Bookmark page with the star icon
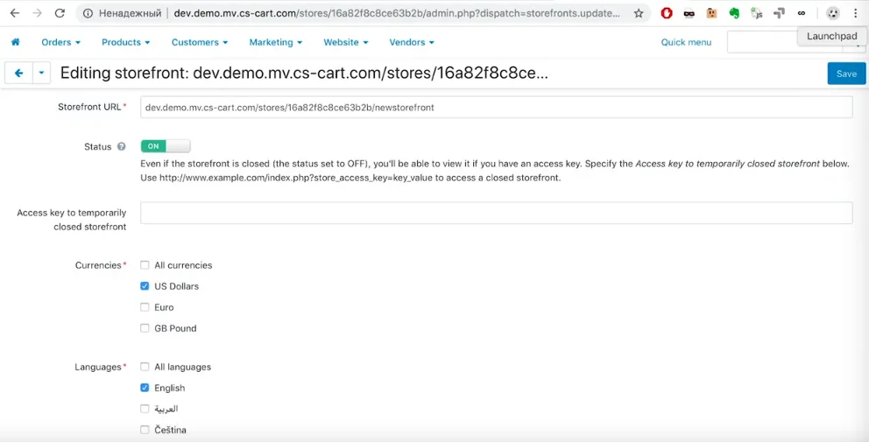The image size is (869, 442). click(x=639, y=13)
